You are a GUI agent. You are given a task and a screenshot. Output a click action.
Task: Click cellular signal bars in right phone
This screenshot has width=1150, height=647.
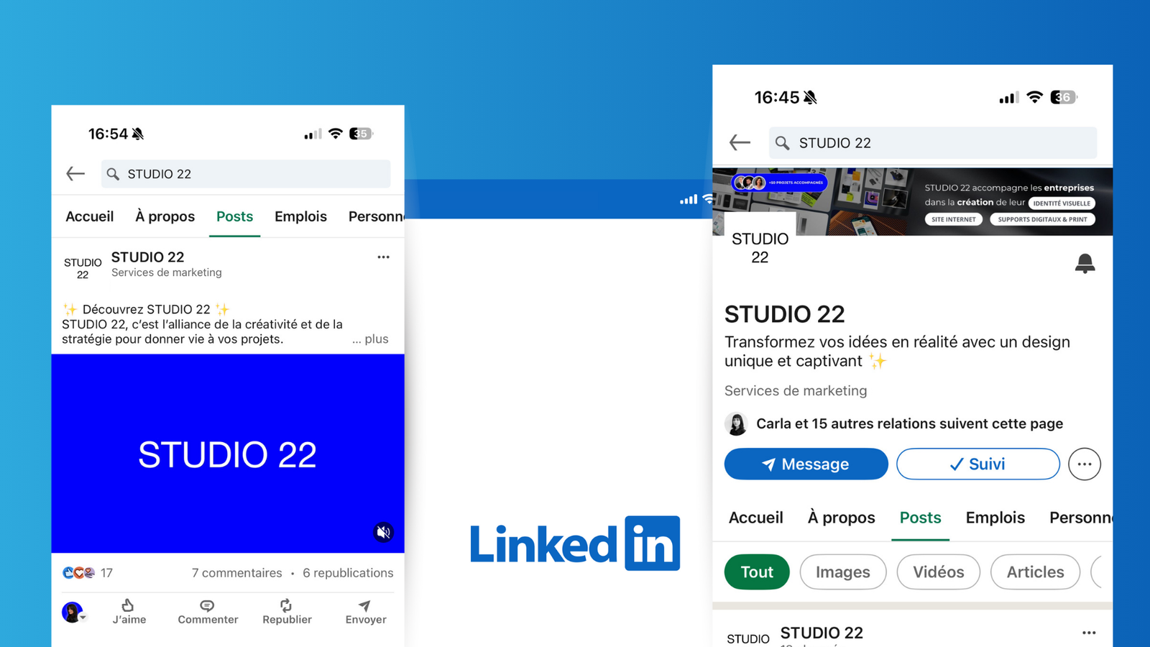(1009, 98)
